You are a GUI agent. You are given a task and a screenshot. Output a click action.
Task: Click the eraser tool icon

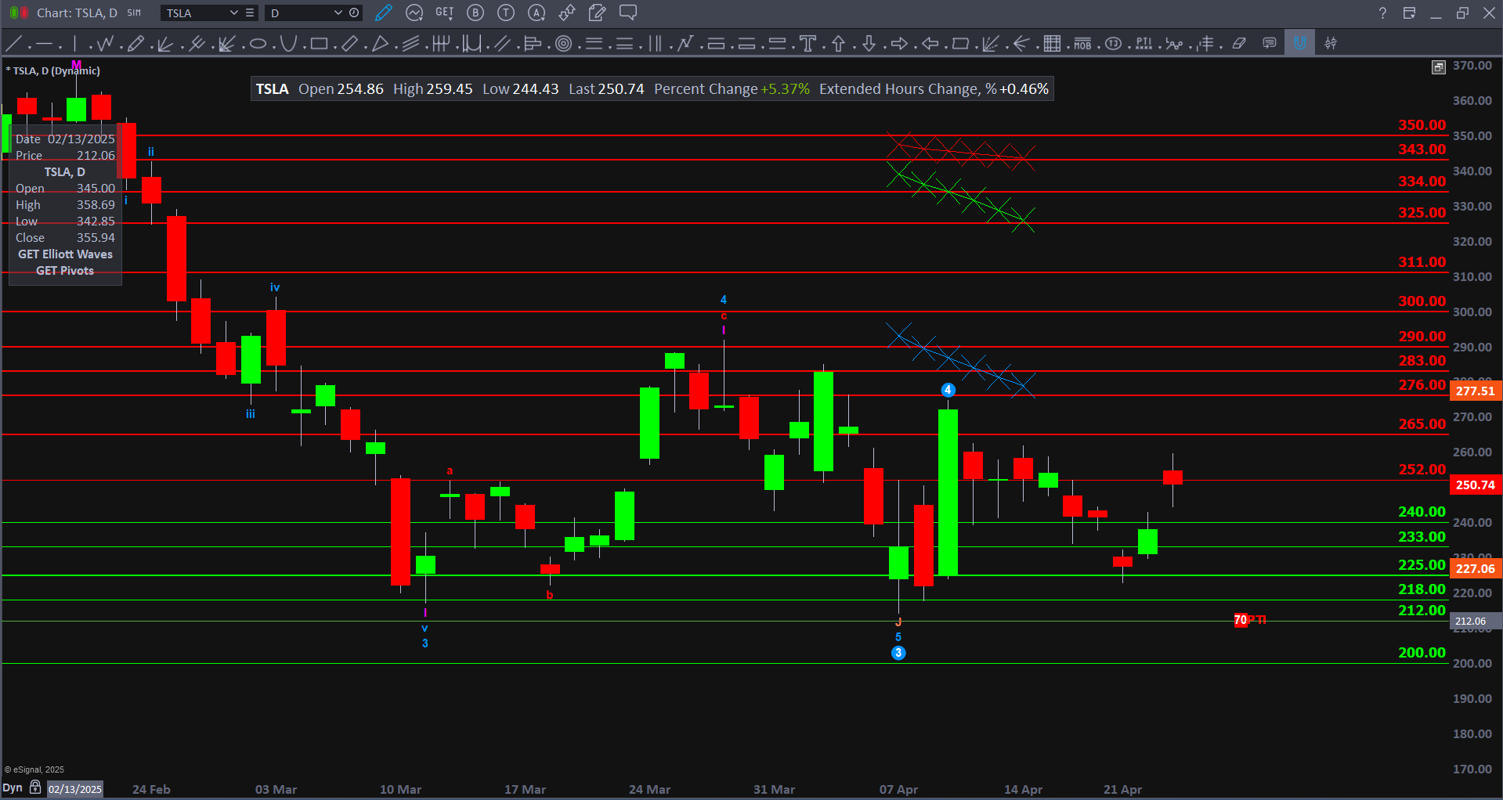click(x=1239, y=44)
